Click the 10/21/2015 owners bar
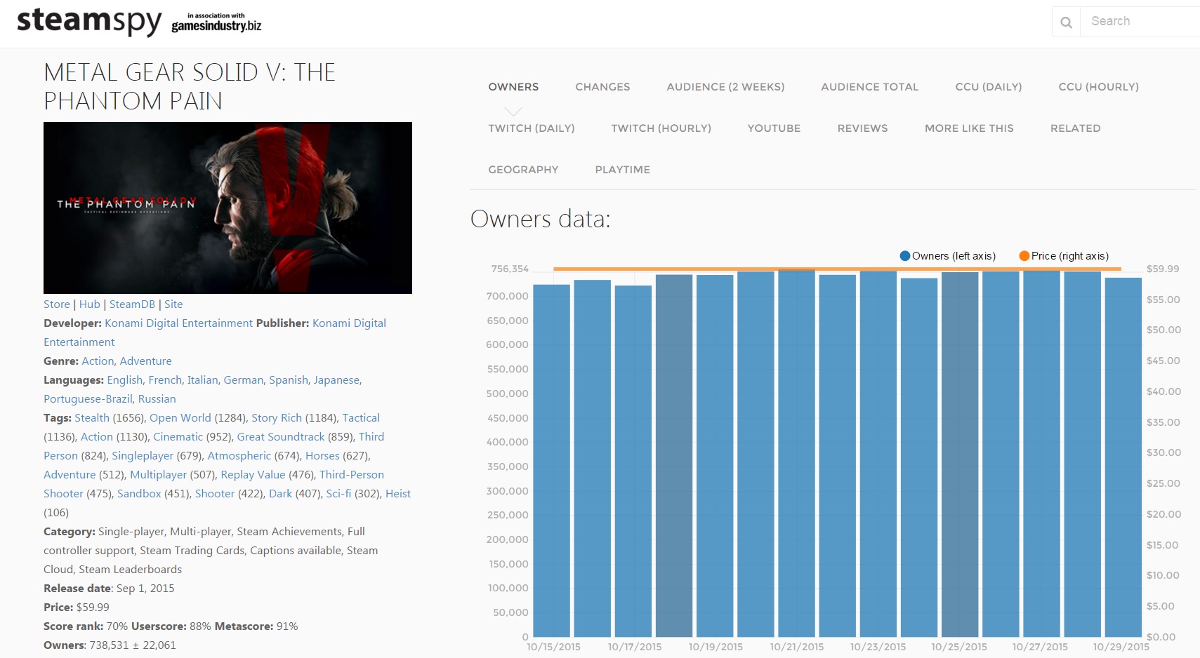Image resolution: width=1200 pixels, height=658 pixels. (x=796, y=456)
